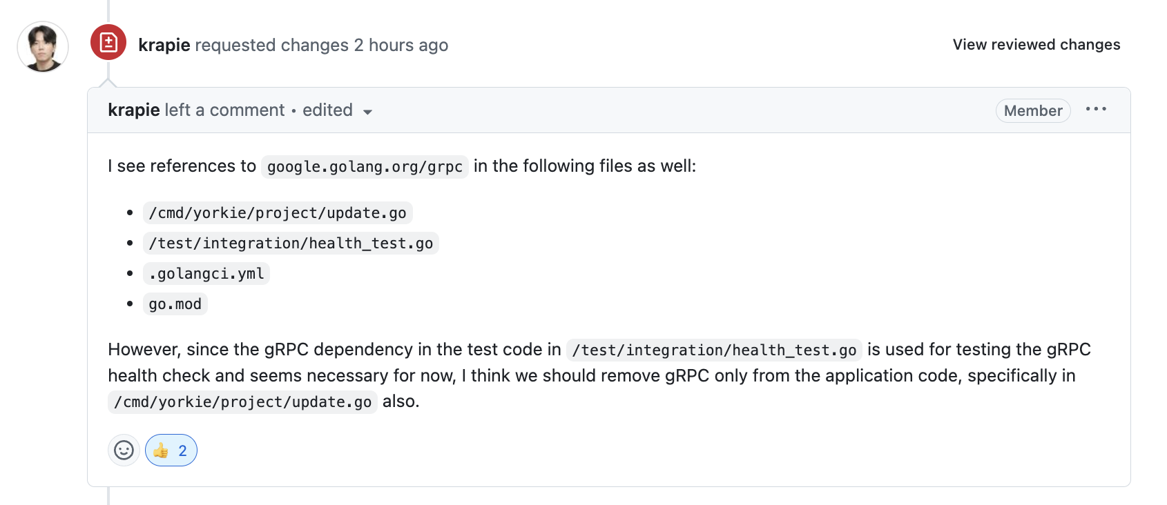This screenshot has width=1167, height=505.
Task: Click the "left a comment" header text
Action: click(224, 110)
